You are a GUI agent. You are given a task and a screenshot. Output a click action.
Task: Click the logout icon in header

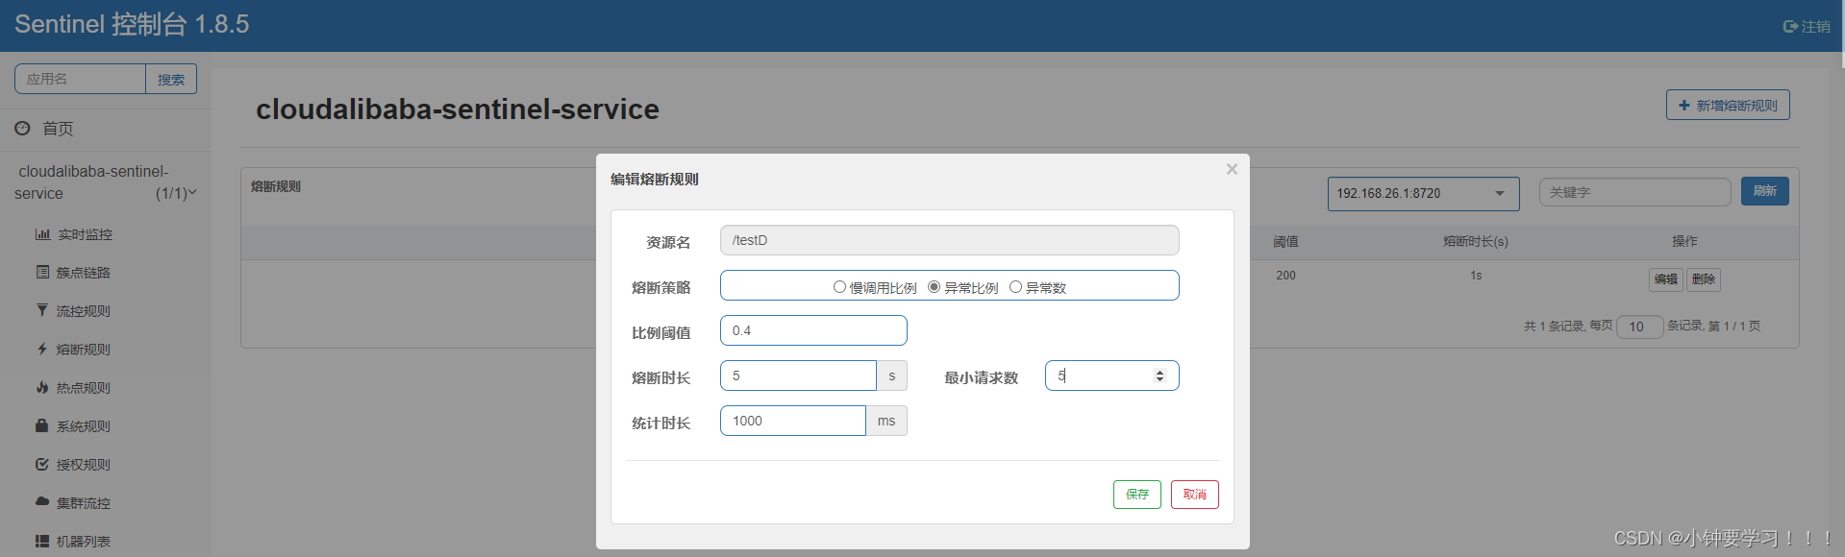tap(1790, 27)
